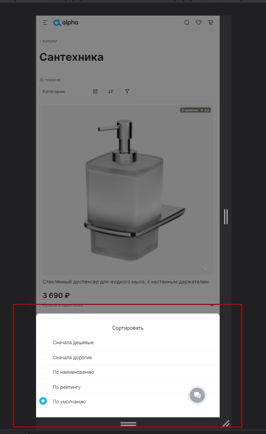This screenshot has height=434, width=266.
Task: Click the alpha logo
Action: click(66, 23)
